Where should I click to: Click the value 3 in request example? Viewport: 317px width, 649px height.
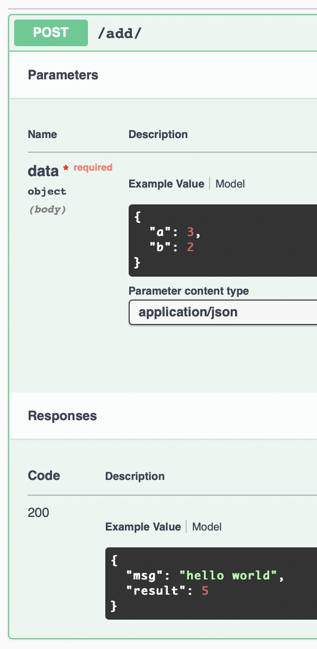pos(191,233)
